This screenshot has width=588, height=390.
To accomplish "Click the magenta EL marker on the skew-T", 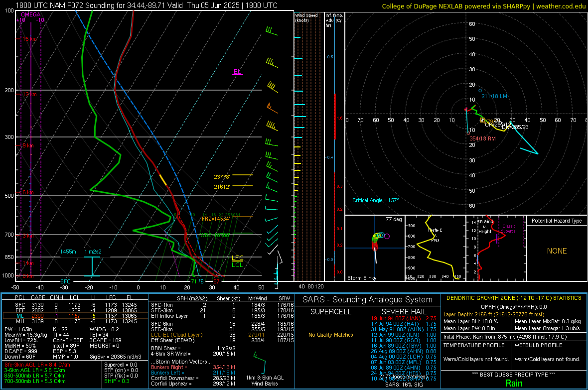I will click(237, 72).
